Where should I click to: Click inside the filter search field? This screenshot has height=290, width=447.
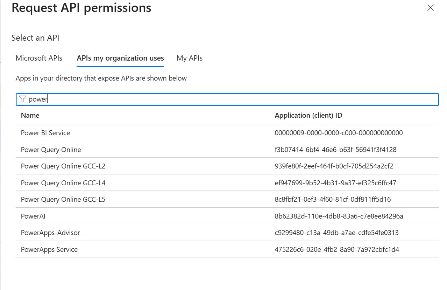(140, 99)
